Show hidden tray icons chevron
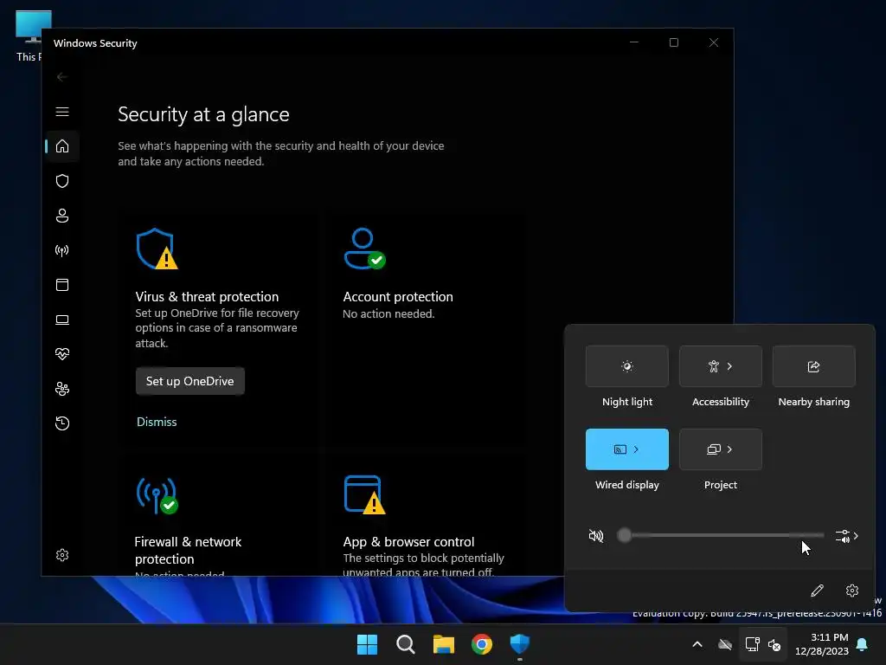The width and height of the screenshot is (886, 665). (x=697, y=644)
